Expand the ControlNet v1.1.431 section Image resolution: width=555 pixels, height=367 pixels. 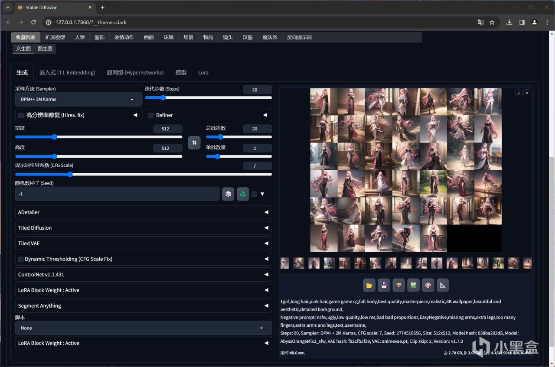[144, 275]
